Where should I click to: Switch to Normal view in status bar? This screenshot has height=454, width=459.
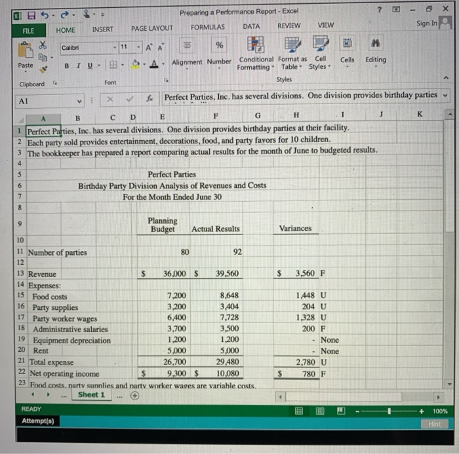coord(298,411)
